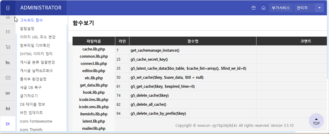Open the 버전 업데이트 menu item
This screenshot has height=134, width=329.
[31, 113]
